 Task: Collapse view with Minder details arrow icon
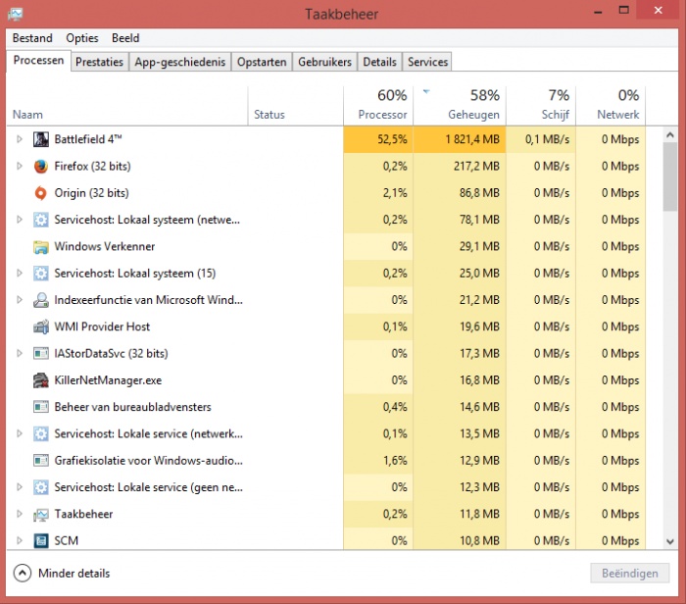[x=23, y=573]
